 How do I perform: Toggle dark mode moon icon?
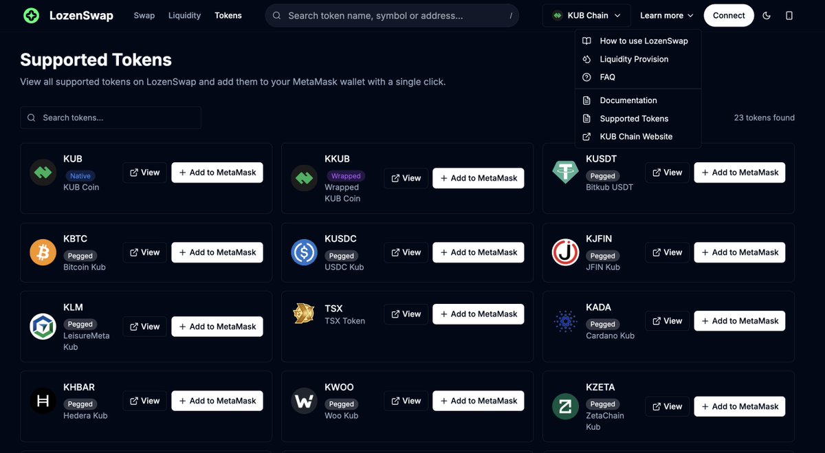(767, 15)
